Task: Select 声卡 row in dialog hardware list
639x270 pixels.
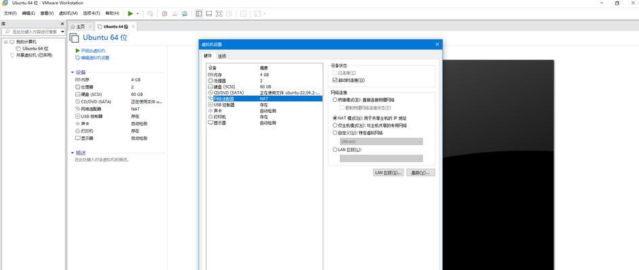Action: pyautogui.click(x=265, y=111)
